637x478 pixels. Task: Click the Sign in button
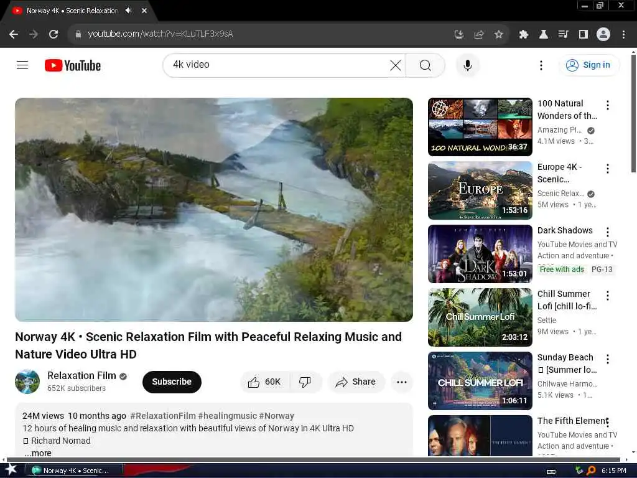590,65
